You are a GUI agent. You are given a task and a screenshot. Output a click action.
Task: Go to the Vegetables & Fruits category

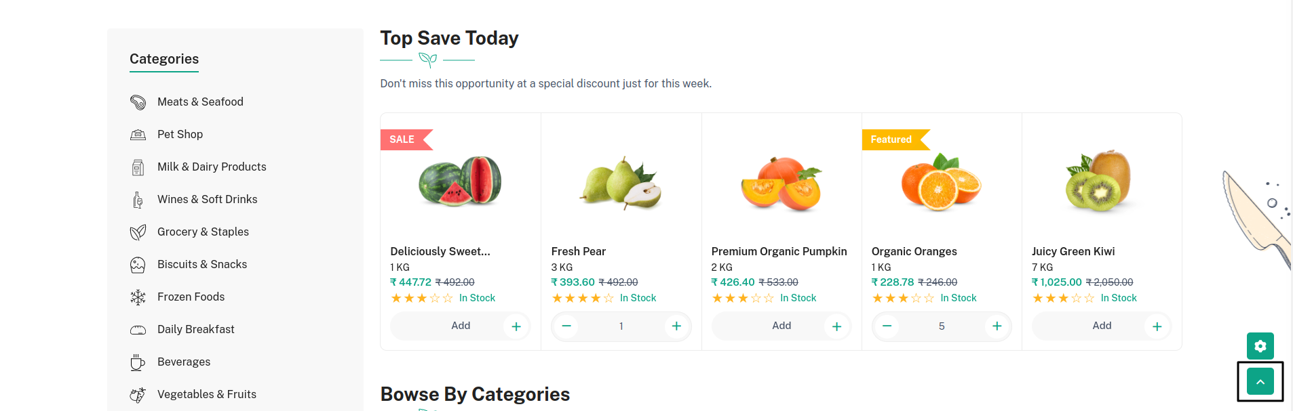click(x=206, y=395)
